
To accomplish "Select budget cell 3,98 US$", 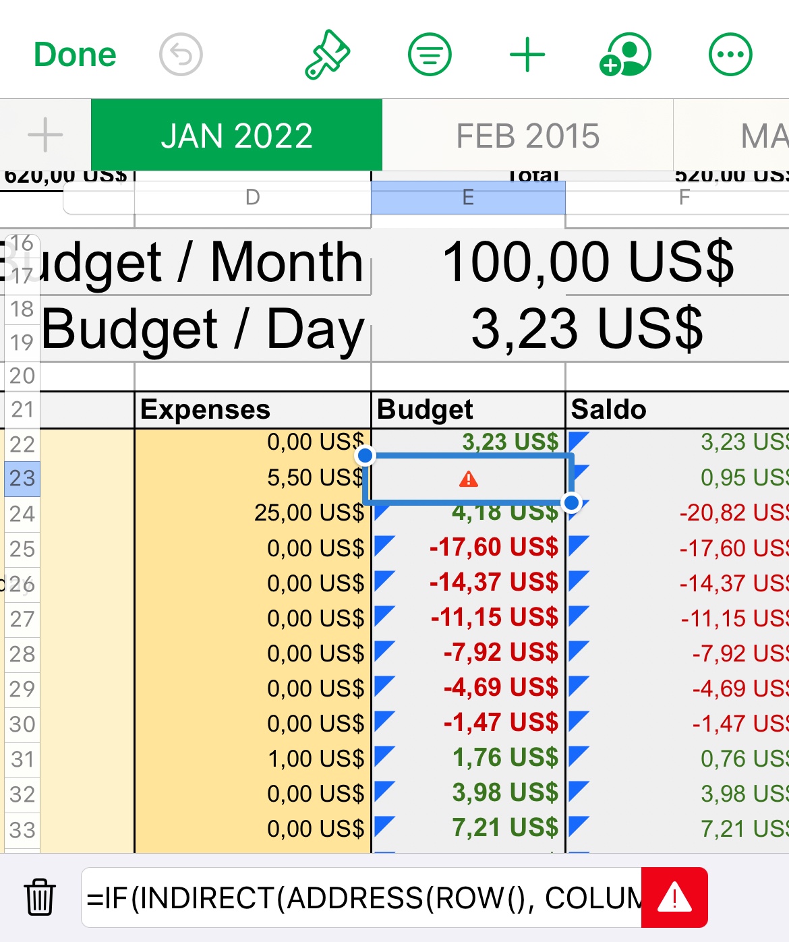I will (x=468, y=794).
